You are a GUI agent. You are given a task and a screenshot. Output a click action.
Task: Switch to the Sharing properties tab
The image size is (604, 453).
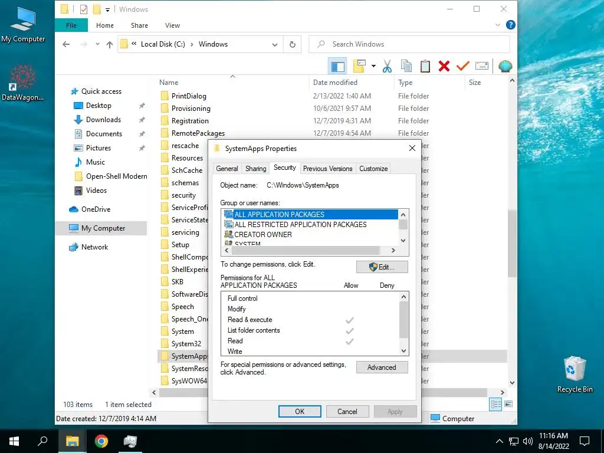[x=255, y=169]
